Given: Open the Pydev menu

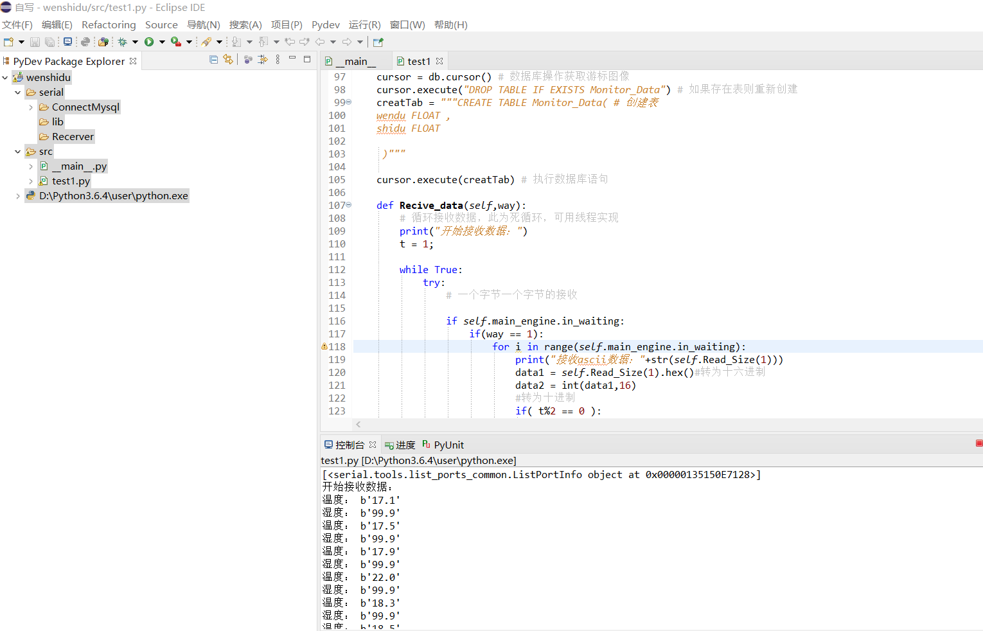Looking at the screenshot, I should 326,24.
